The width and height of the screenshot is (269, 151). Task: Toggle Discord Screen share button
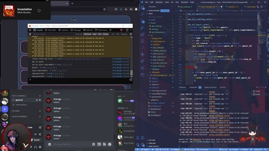pyautogui.click(x=35, y=140)
